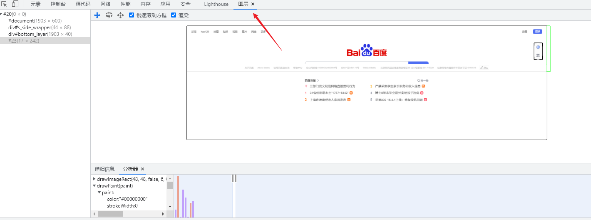Screen dimensions: 591x220
Task: Click the green-outlined layer in preview
Action: [x=549, y=48]
